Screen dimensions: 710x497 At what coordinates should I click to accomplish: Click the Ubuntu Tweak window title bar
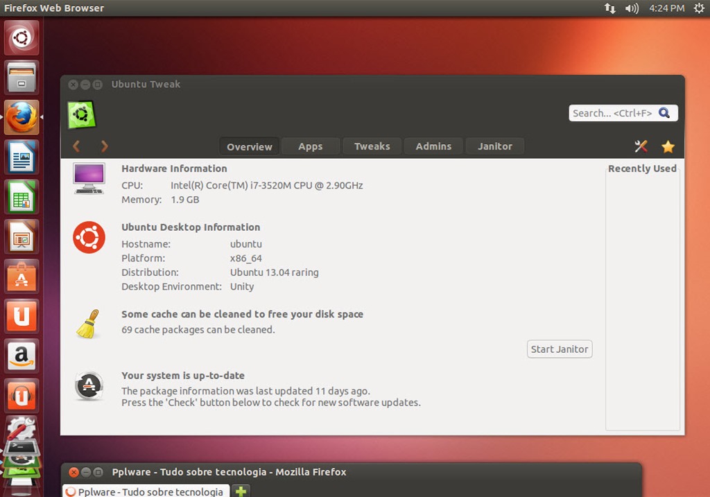(372, 84)
